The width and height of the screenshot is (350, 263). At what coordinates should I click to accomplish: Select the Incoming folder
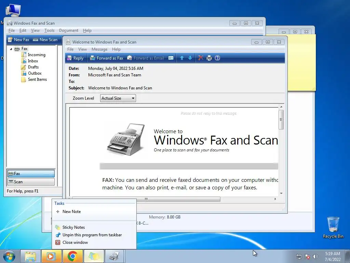click(33, 55)
